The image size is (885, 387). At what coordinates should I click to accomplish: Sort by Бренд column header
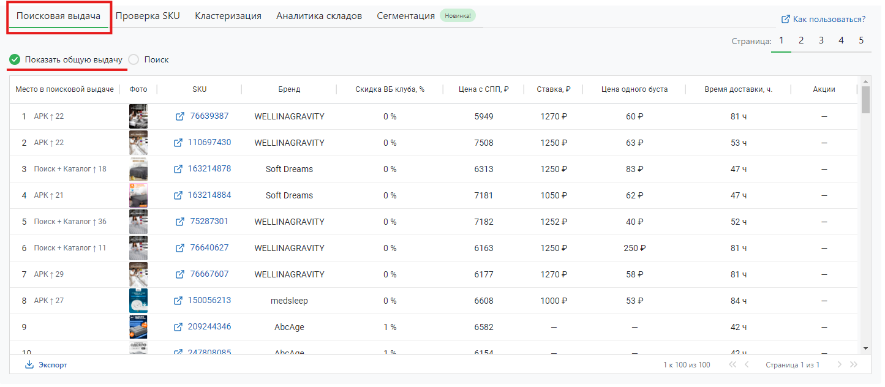(289, 89)
